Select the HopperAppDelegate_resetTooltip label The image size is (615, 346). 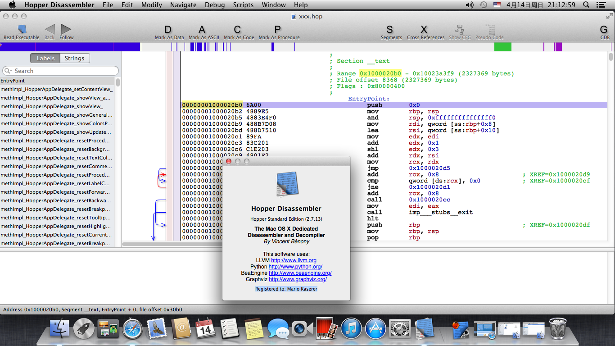[x=58, y=218]
